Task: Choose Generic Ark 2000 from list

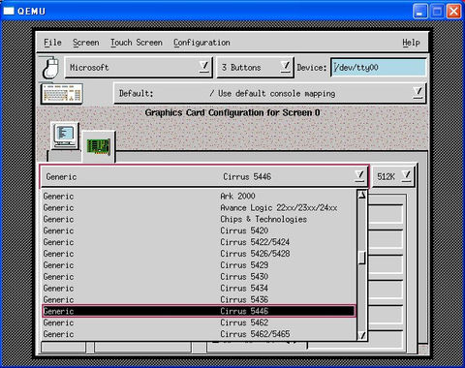Action: (x=200, y=196)
